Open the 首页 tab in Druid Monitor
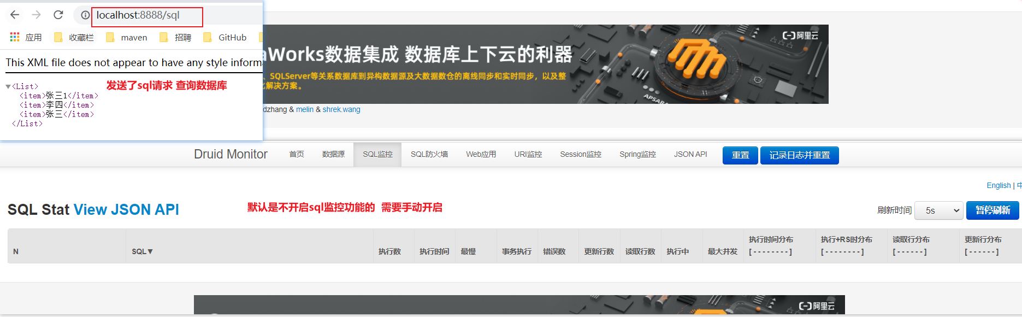 [297, 154]
